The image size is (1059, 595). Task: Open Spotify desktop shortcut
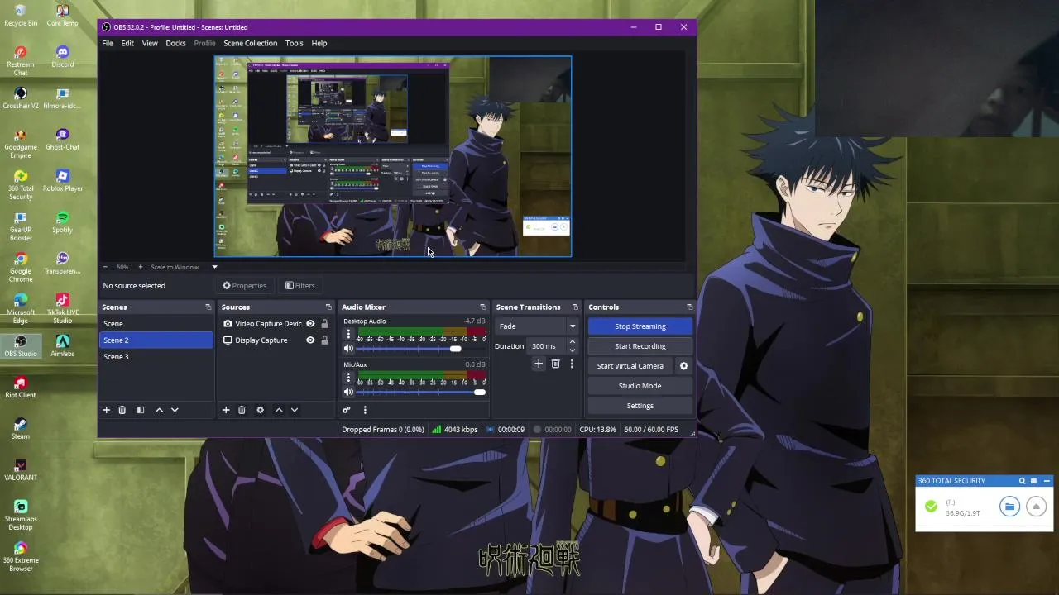tap(62, 221)
